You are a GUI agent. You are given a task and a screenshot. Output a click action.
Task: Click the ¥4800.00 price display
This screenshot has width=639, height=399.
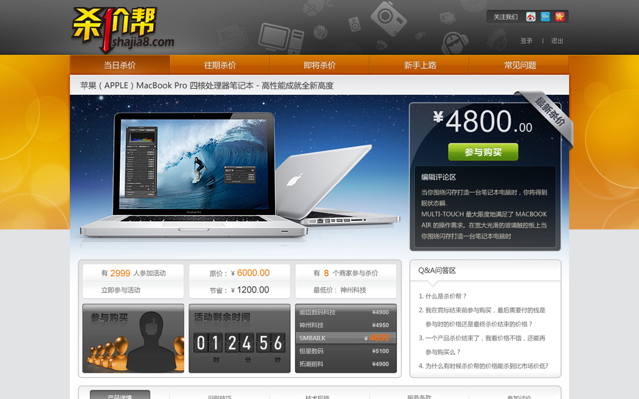482,122
